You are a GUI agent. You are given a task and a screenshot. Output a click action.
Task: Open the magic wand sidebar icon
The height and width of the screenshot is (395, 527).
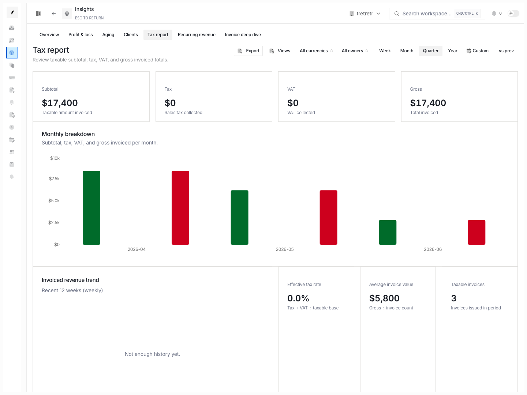[x=12, y=40]
